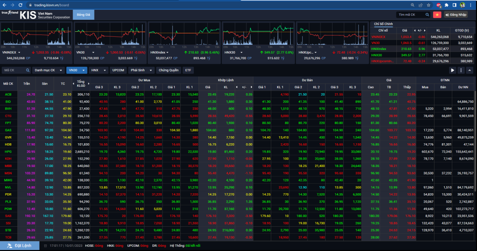Click the search magnifier in Tìm mã CK
The width and height of the screenshot is (477, 251).
[x=427, y=15]
